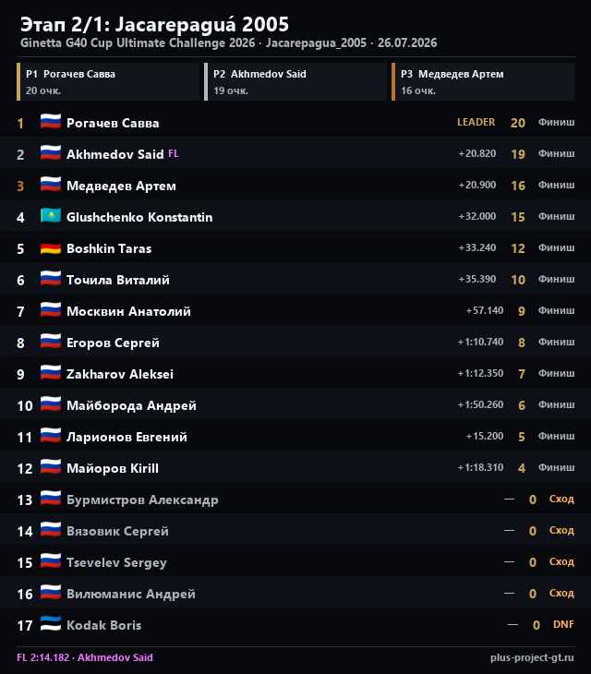591x674 pixels.
Task: Click the flag icon next to Tsevelev Sergey
Action: coord(51,561)
